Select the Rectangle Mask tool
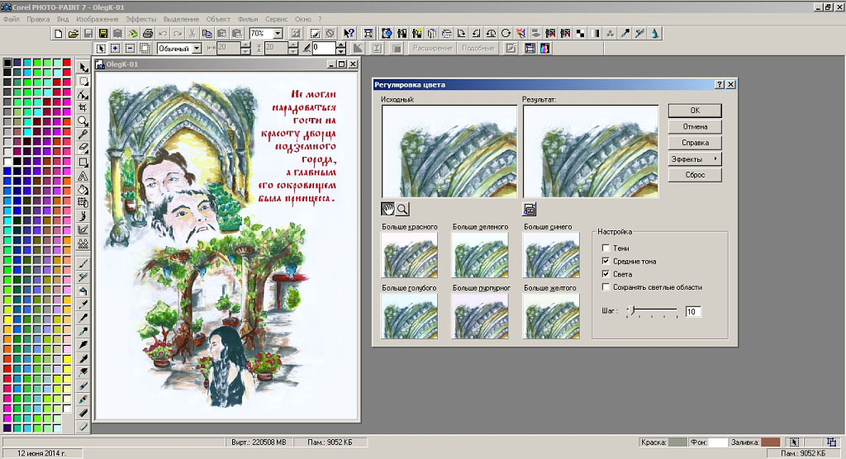This screenshot has height=459, width=846. point(83,81)
